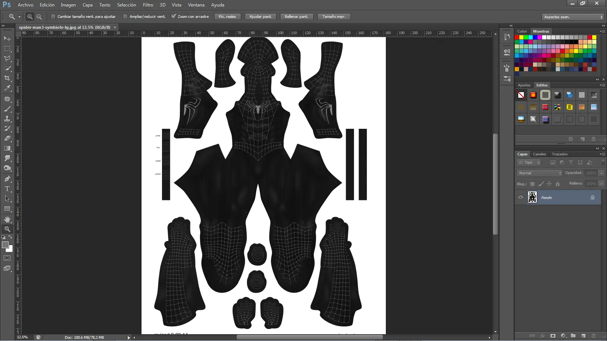Screen dimensions: 607x341
Task: Click the delete layer trash icon
Action: 593,336
